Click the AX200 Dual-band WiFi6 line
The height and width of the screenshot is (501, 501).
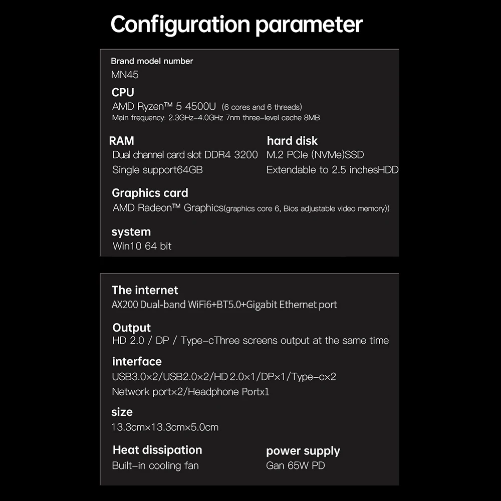[x=224, y=305]
